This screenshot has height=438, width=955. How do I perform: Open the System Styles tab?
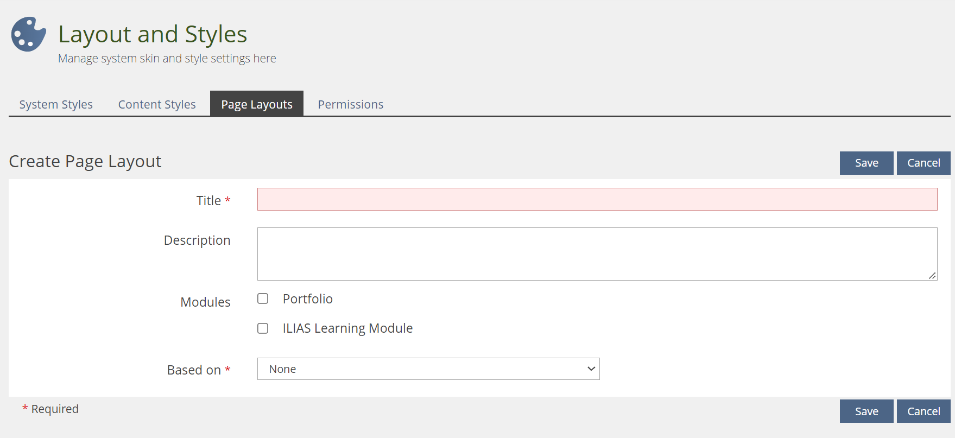click(56, 104)
